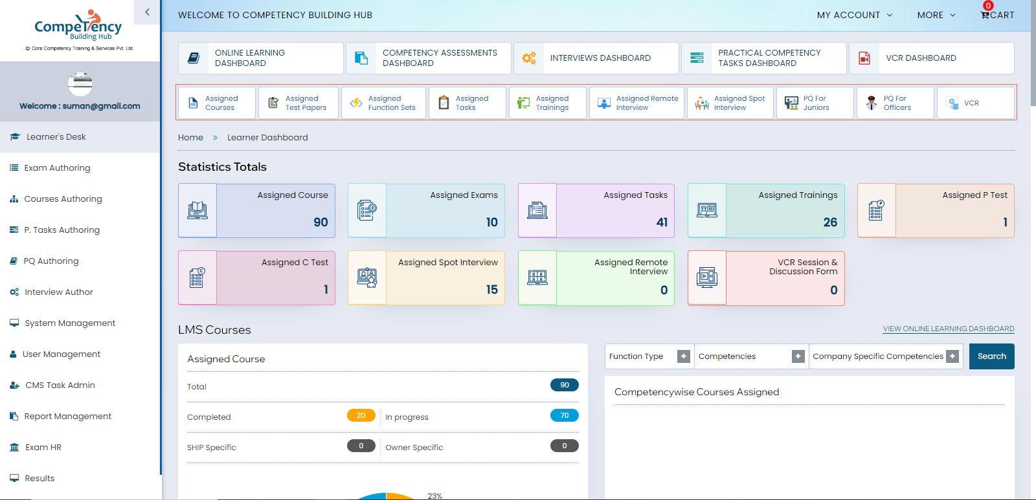The image size is (1036, 500).
Task: Click the Total count badge 90
Action: click(x=565, y=386)
